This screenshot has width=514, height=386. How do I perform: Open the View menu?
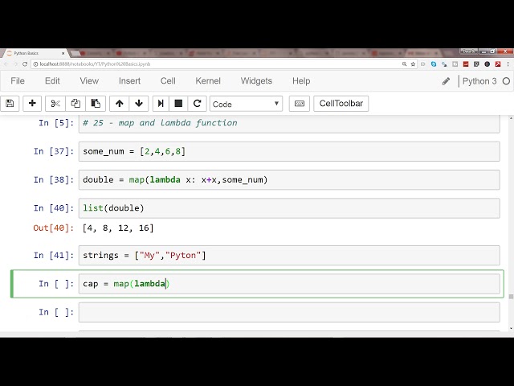[x=89, y=80]
